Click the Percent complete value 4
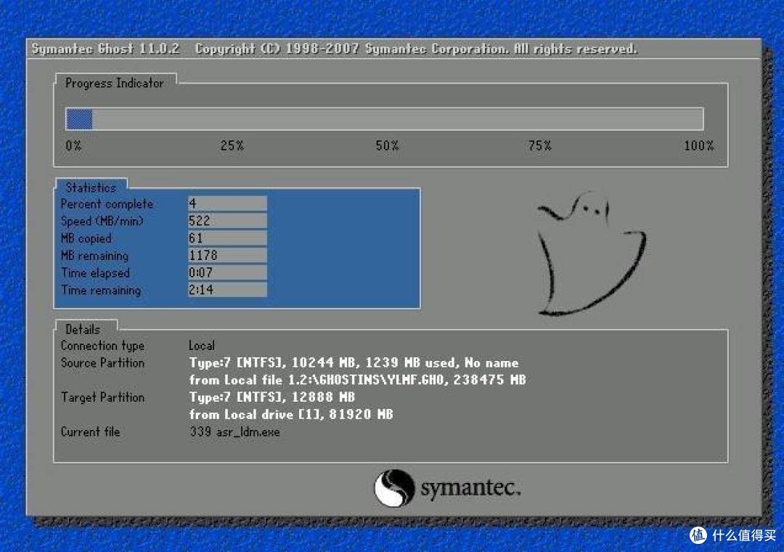784x552 pixels. click(227, 203)
